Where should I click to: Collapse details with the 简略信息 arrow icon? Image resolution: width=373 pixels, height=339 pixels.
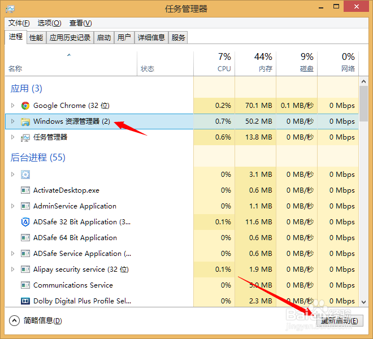(14, 320)
